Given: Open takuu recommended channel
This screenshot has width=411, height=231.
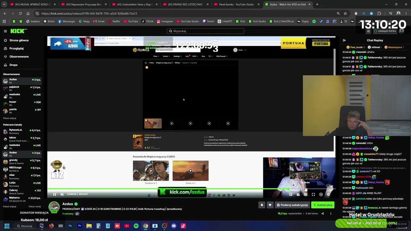Looking at the screenshot, I should click(x=22, y=139).
